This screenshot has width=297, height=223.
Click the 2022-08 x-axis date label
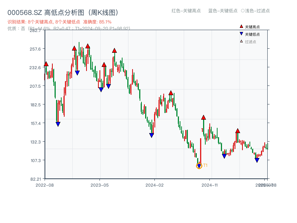(45, 185)
